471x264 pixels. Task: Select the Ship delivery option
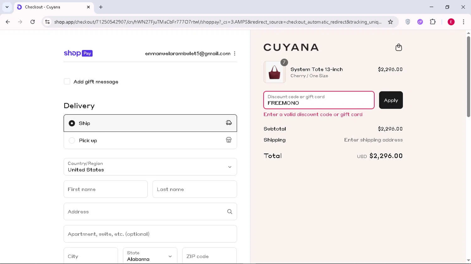tap(150, 123)
